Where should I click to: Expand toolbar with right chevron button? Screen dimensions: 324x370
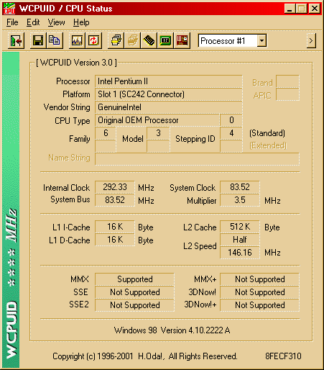coord(311,41)
